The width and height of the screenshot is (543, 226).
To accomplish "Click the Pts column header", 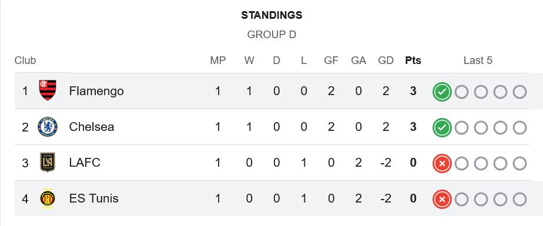I will (x=413, y=60).
